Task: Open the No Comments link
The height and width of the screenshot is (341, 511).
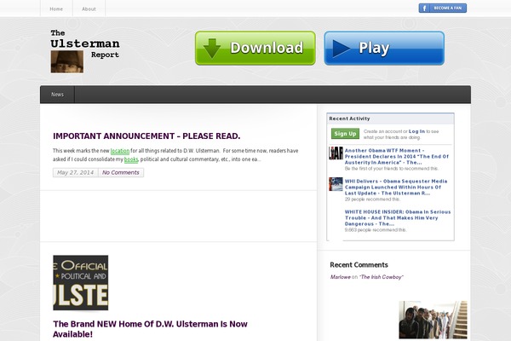Action: click(121, 172)
